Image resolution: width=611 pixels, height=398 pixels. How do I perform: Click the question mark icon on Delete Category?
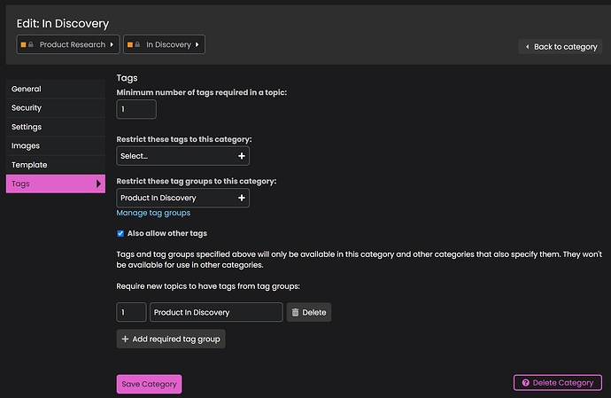click(x=526, y=383)
